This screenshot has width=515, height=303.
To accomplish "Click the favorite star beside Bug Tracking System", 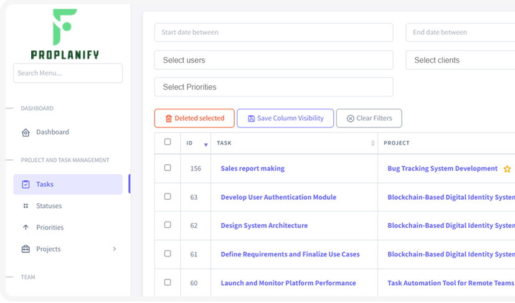I will (507, 169).
